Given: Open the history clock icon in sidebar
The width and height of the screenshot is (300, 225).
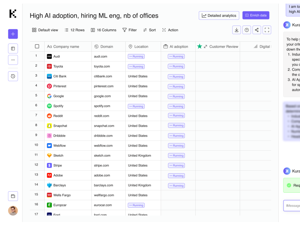Looking at the screenshot, I should click(x=13, y=76).
